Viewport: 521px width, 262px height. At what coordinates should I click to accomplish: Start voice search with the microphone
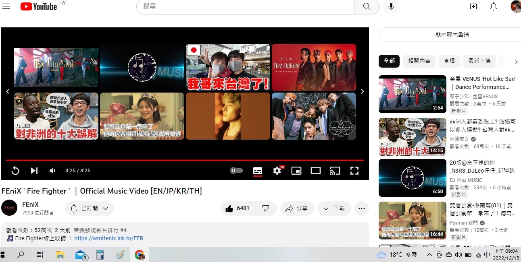pyautogui.click(x=391, y=6)
